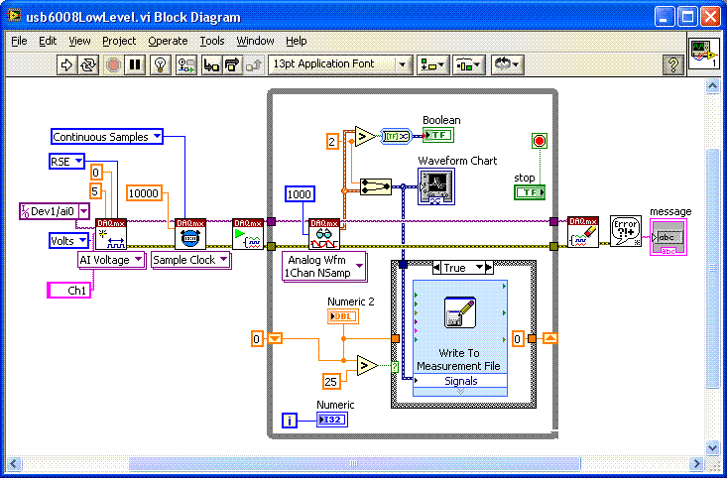Select the lower greater-than comparison node

[368, 366]
